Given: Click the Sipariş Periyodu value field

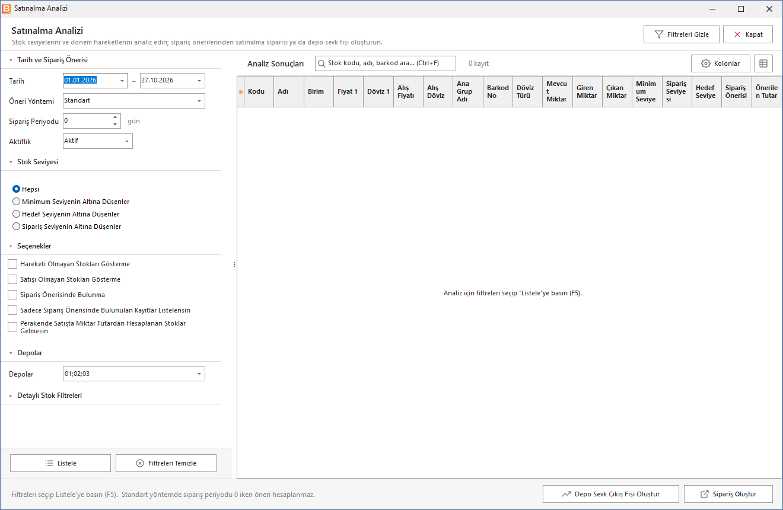Looking at the screenshot, I should (87, 121).
